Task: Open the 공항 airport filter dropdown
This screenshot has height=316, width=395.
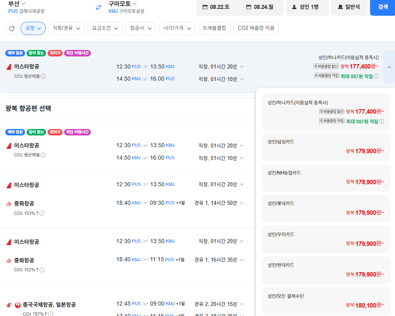Action: (33, 28)
